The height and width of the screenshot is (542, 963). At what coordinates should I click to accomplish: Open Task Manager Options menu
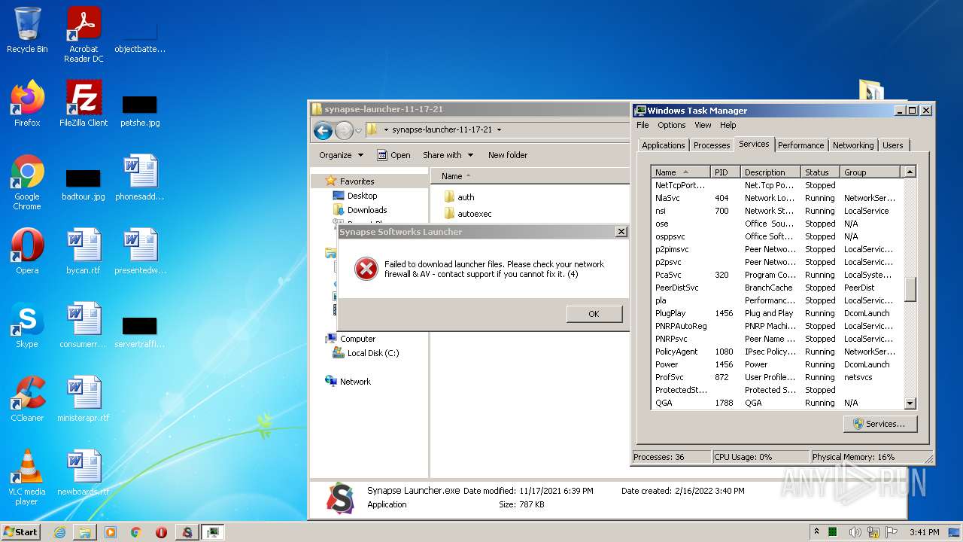[x=672, y=125]
